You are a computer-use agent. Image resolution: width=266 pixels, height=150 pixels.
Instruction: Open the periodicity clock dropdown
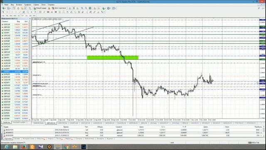[x=111, y=8]
